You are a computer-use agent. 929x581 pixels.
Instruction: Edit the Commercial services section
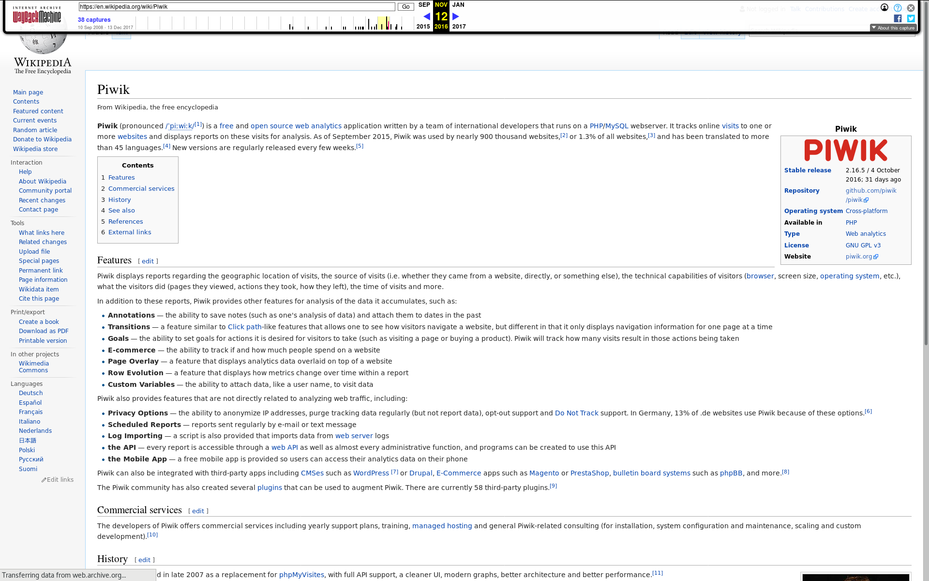[x=198, y=511]
